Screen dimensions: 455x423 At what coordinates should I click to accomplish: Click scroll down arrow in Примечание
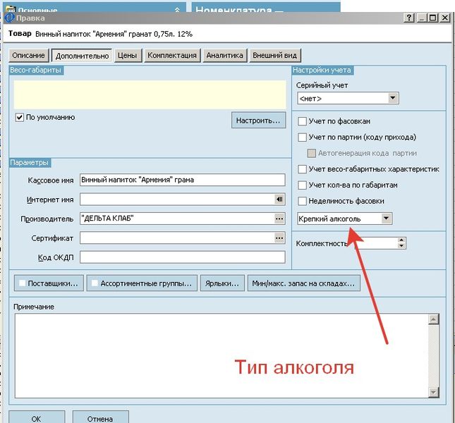(x=433, y=392)
